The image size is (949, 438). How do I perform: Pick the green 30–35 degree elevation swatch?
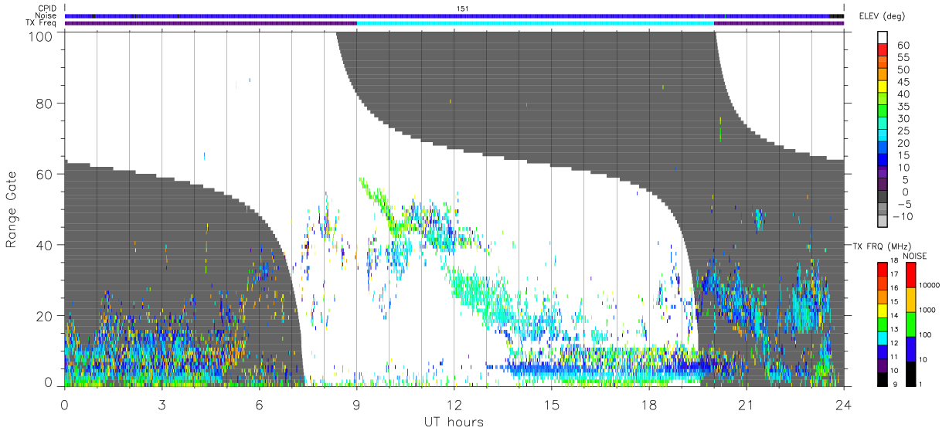[x=883, y=112]
